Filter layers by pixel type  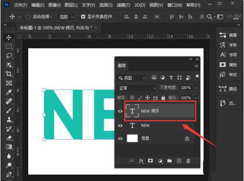(154, 77)
